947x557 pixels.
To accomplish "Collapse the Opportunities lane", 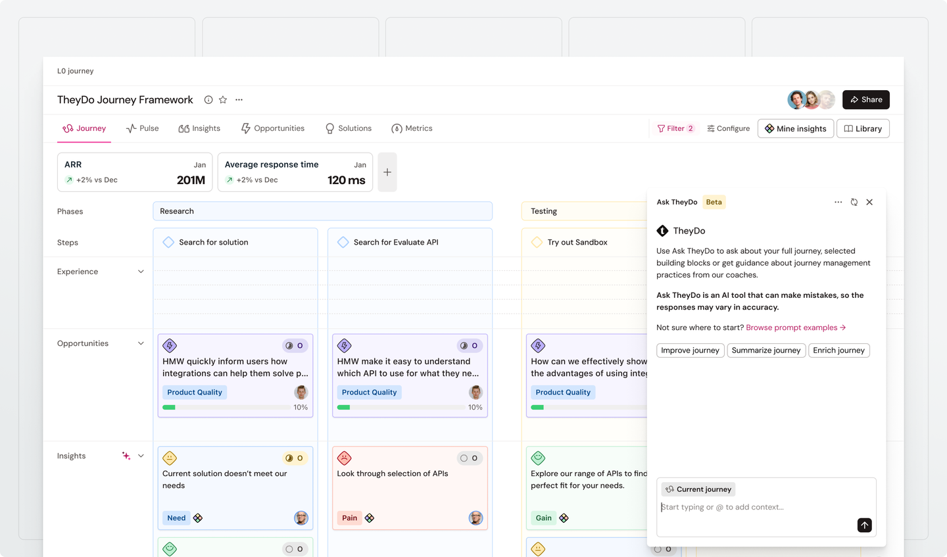I will pos(141,343).
